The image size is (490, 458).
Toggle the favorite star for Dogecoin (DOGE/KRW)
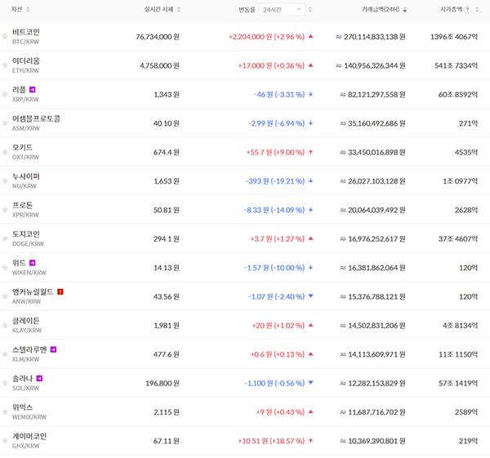[x=5, y=239]
